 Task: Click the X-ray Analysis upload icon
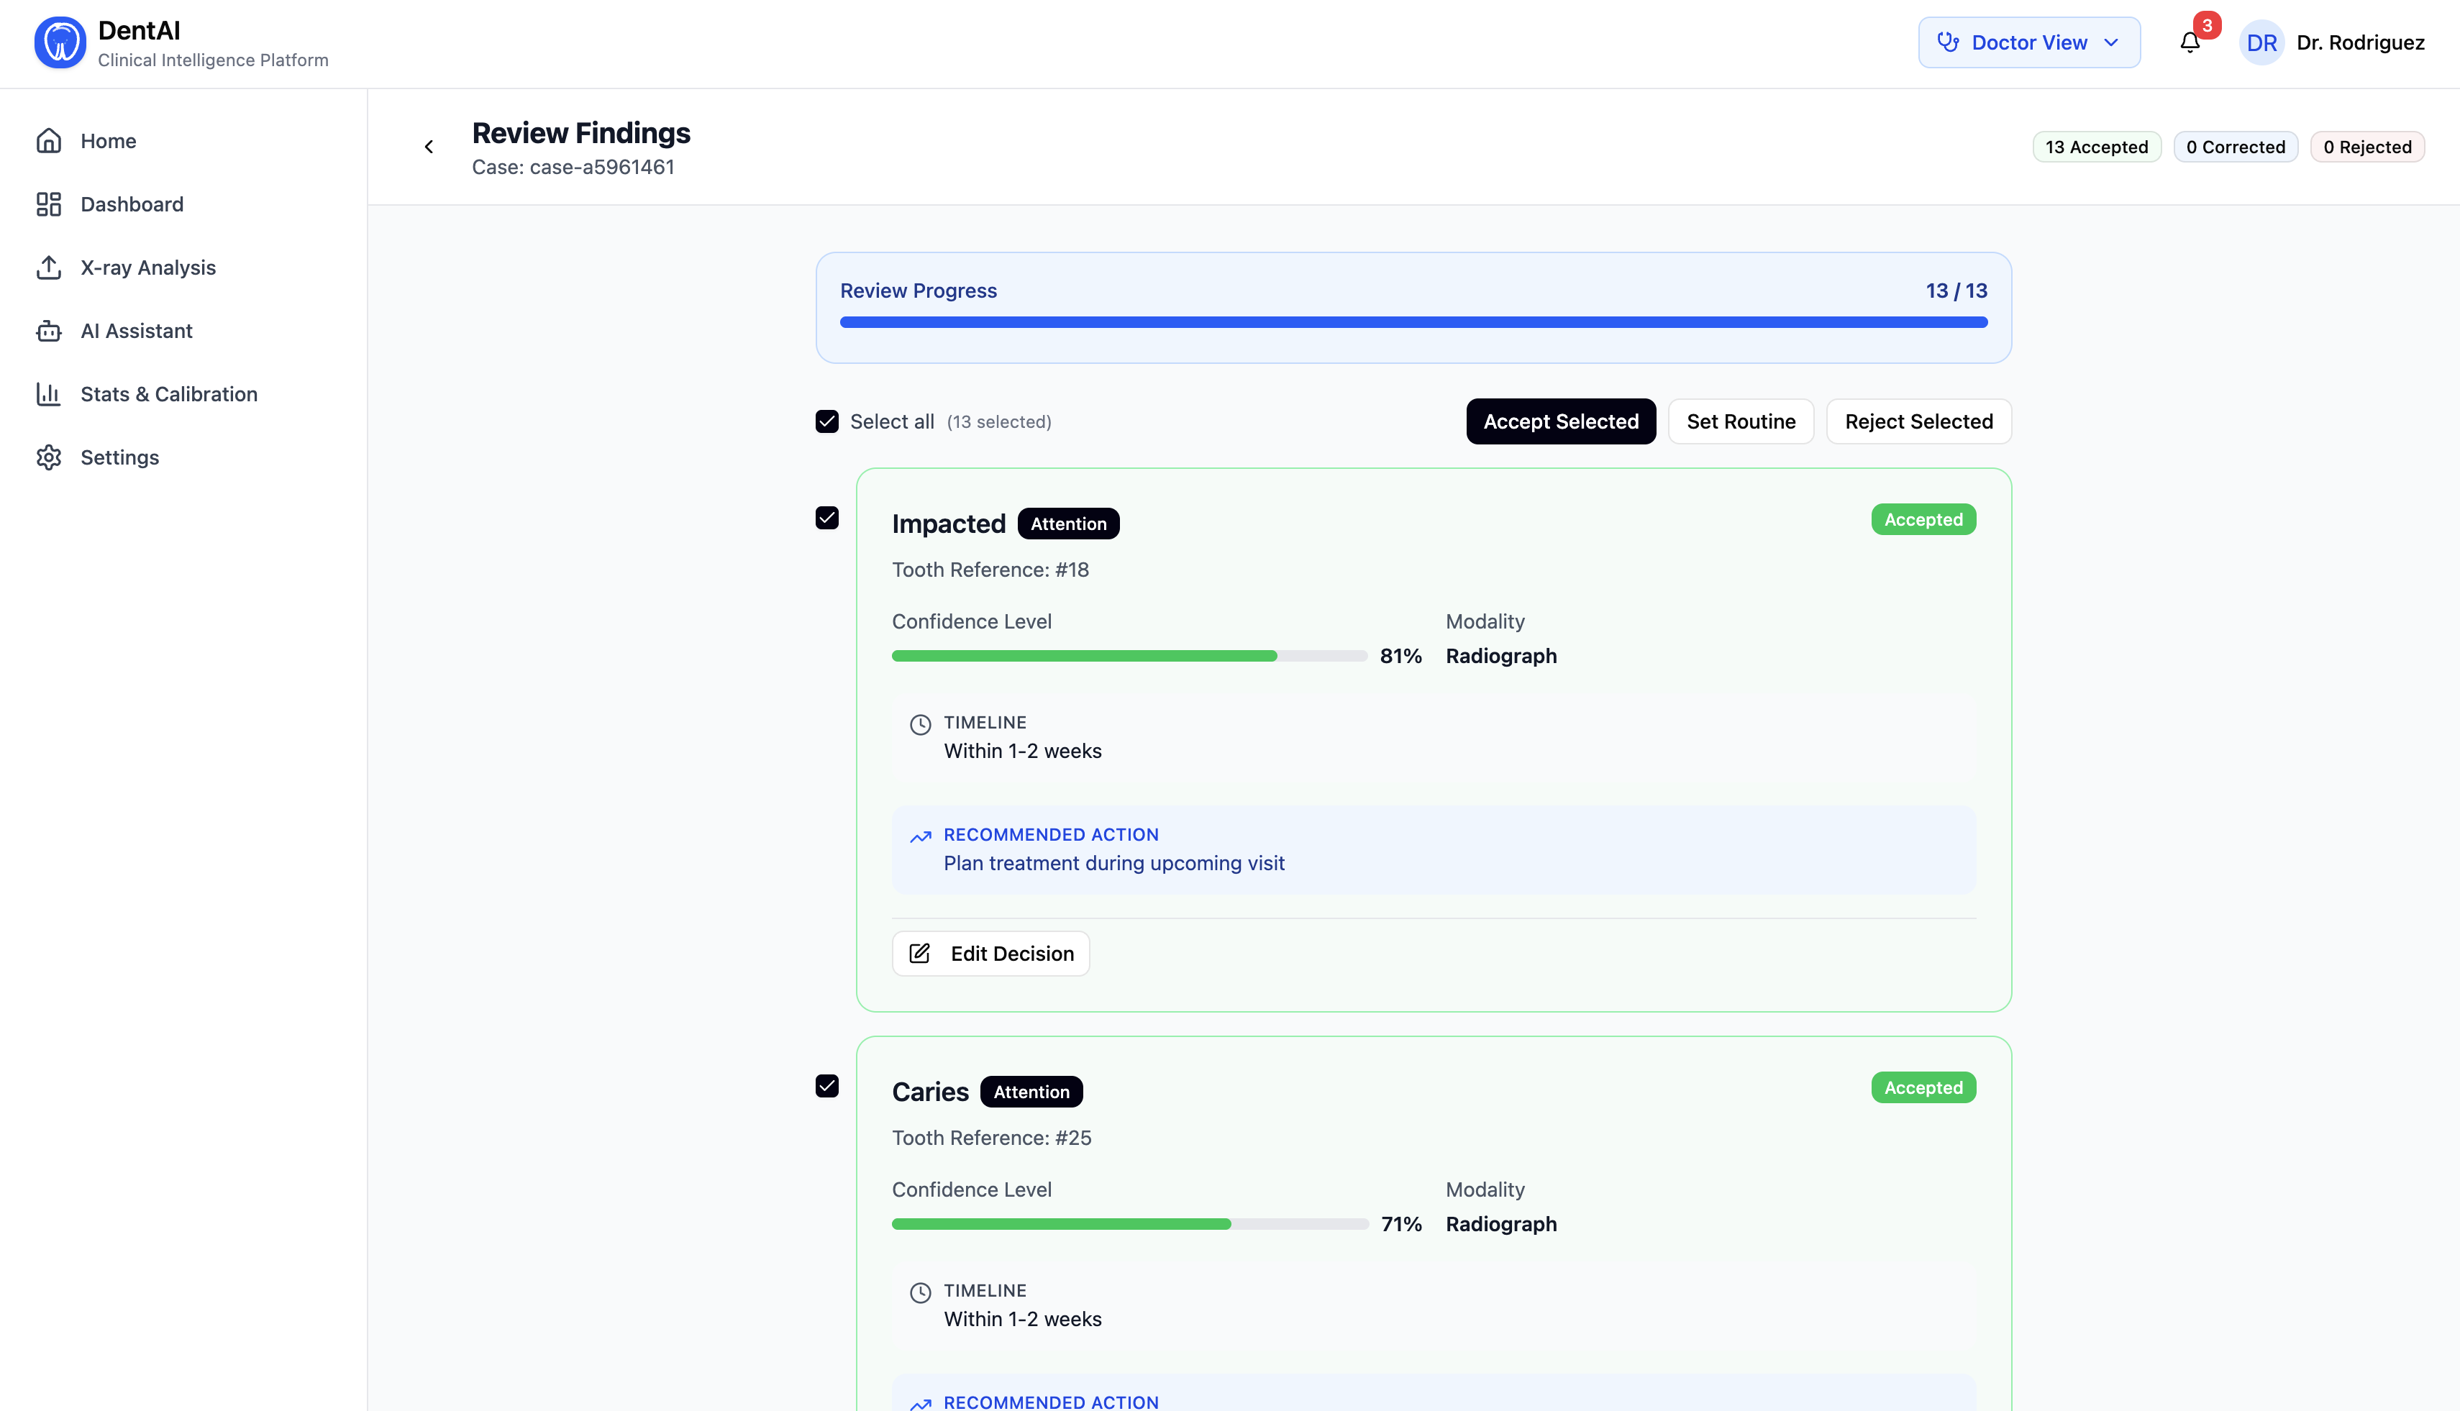[48, 268]
